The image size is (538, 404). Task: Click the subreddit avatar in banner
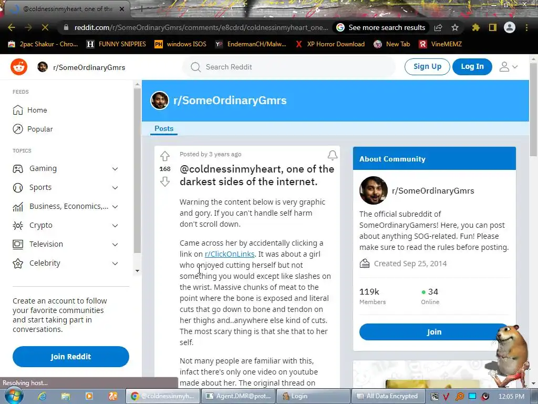160,100
